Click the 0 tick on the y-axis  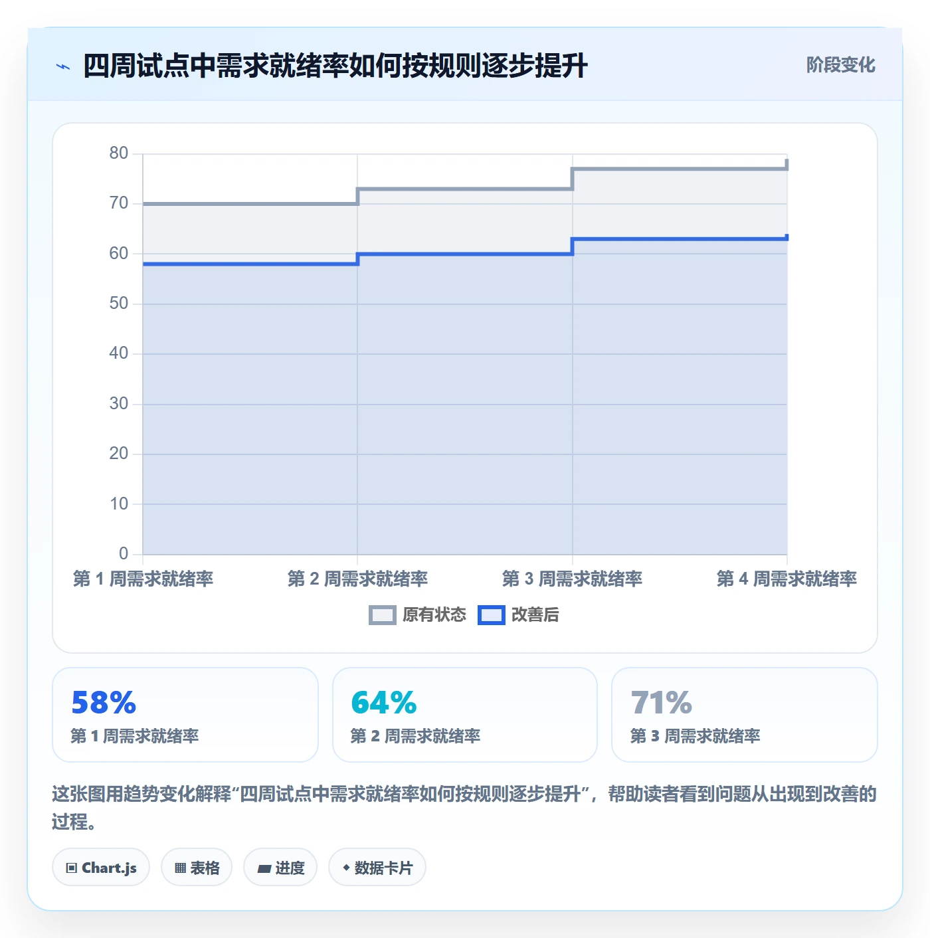click(124, 554)
